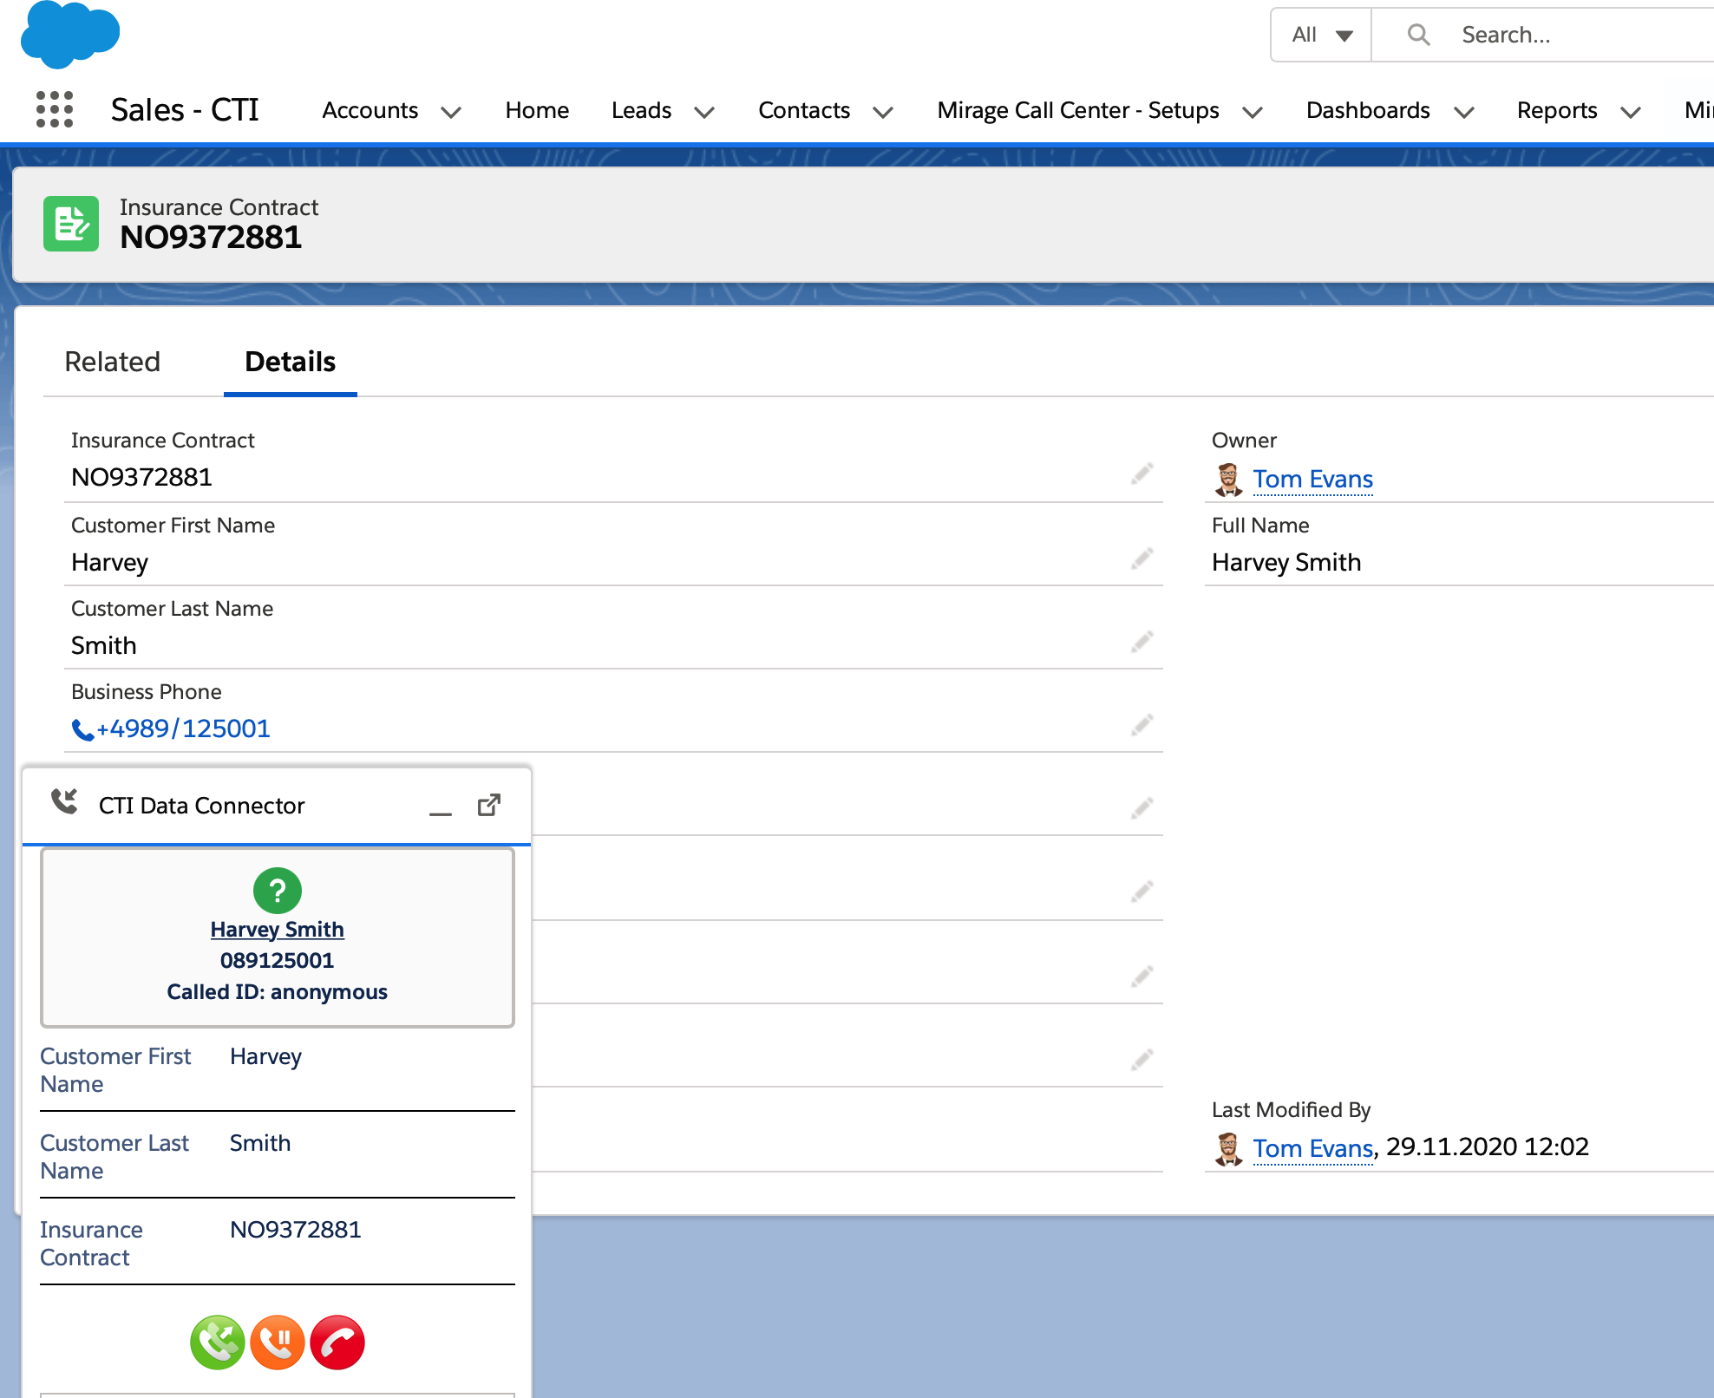
Task: Edit the Insurance Contract NO9372881 field
Action: [1142, 474]
